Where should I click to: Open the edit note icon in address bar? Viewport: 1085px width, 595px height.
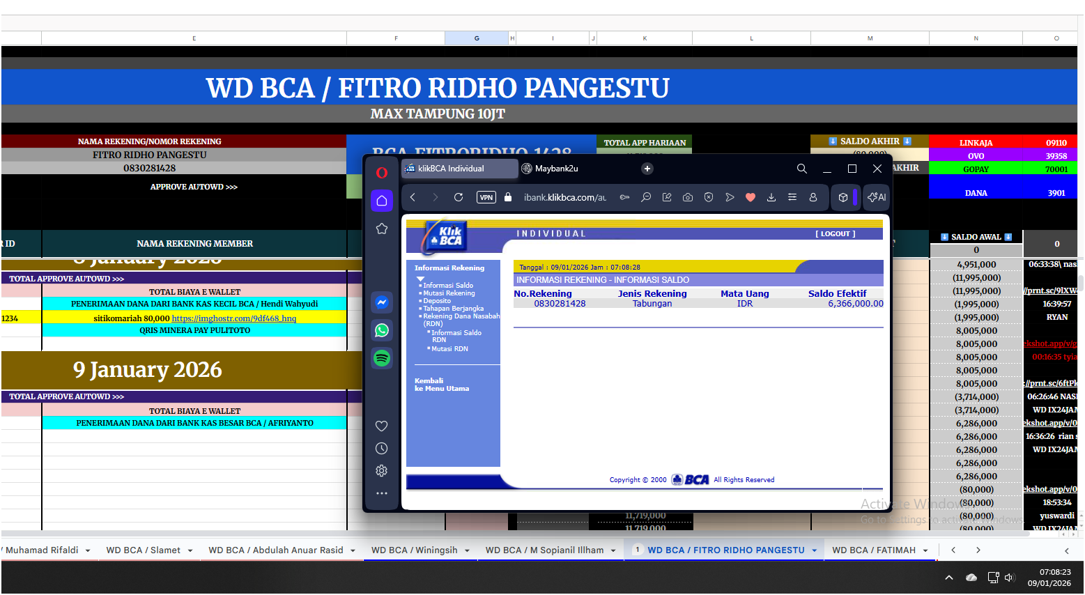667,197
